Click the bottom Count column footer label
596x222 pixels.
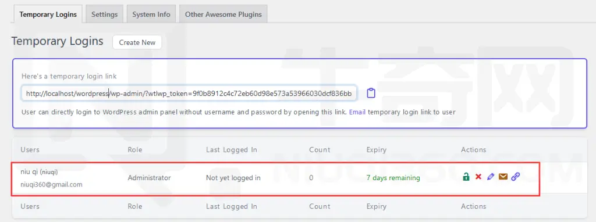(320, 206)
